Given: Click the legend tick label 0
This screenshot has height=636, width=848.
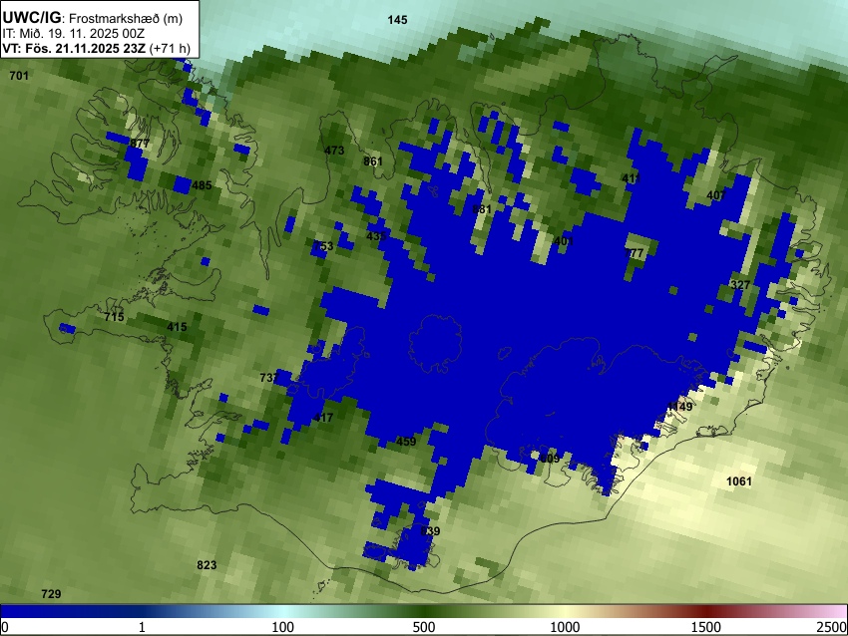Looking at the screenshot, I should pyautogui.click(x=5, y=627).
